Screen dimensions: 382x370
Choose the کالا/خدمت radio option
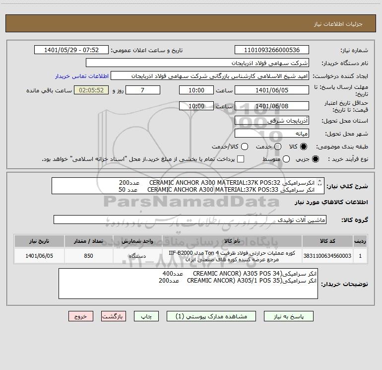(245, 147)
